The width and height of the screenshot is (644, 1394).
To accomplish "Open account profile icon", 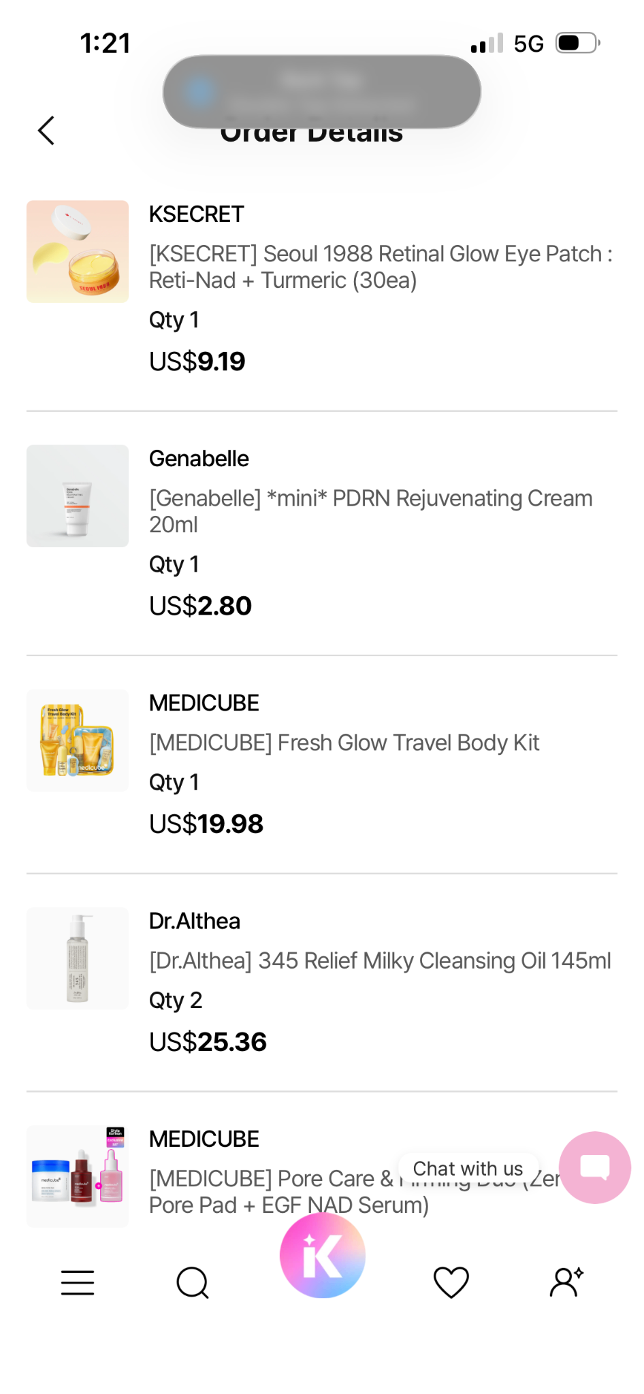I will (x=566, y=1282).
